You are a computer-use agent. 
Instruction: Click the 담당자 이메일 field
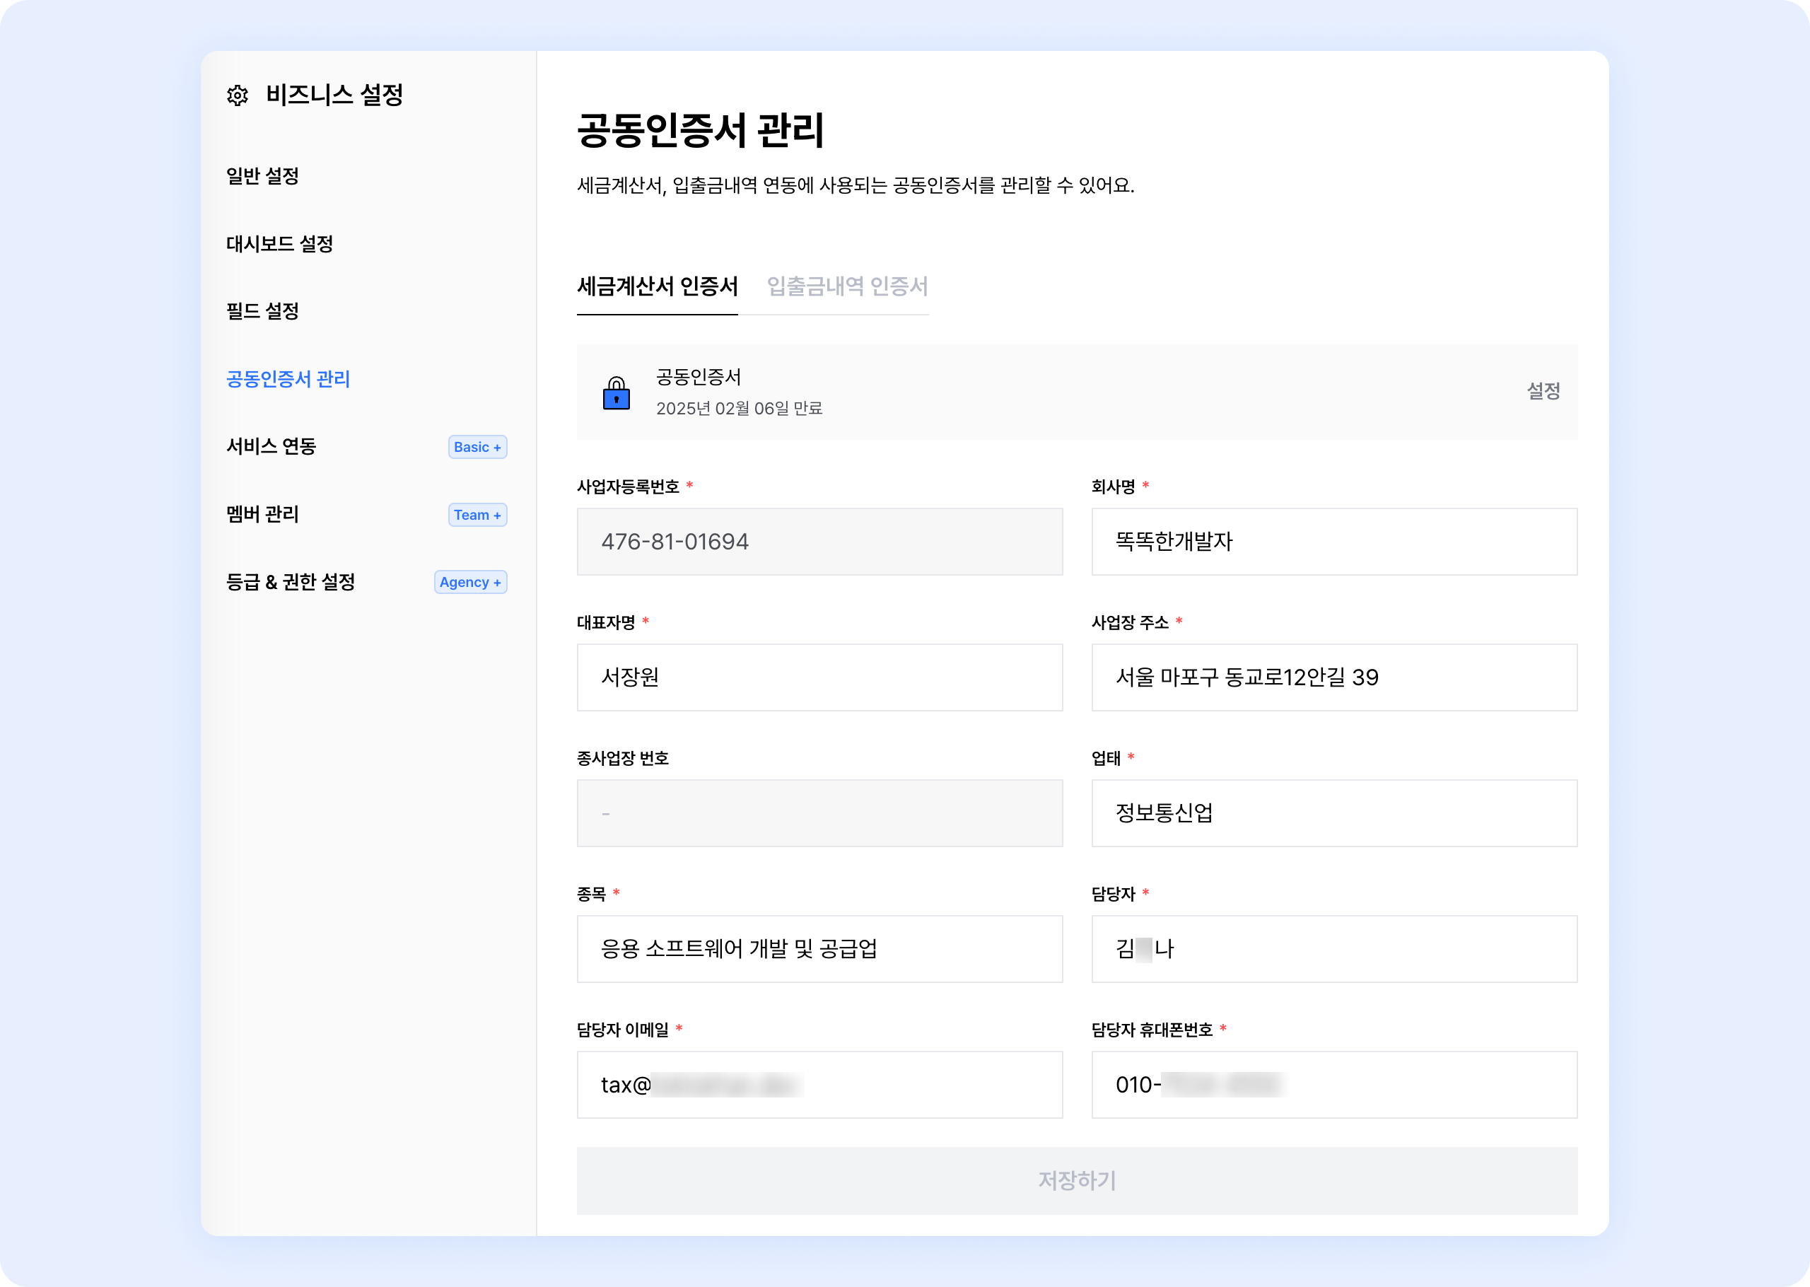coord(819,1085)
